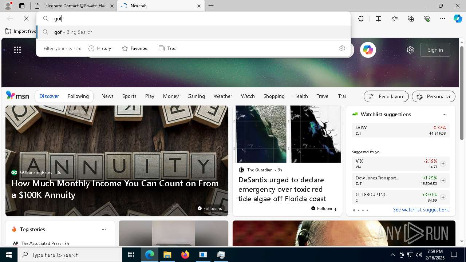The image size is (466, 262).
Task: Open the Extensions icon in toolbar
Action: point(361,19)
